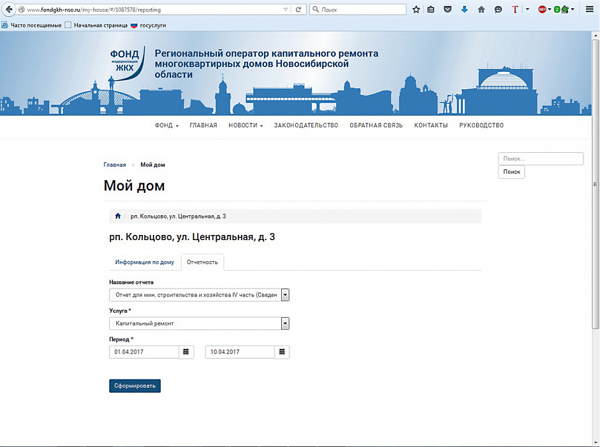Click the Сформировать button
The height and width of the screenshot is (447, 600).
click(x=135, y=386)
